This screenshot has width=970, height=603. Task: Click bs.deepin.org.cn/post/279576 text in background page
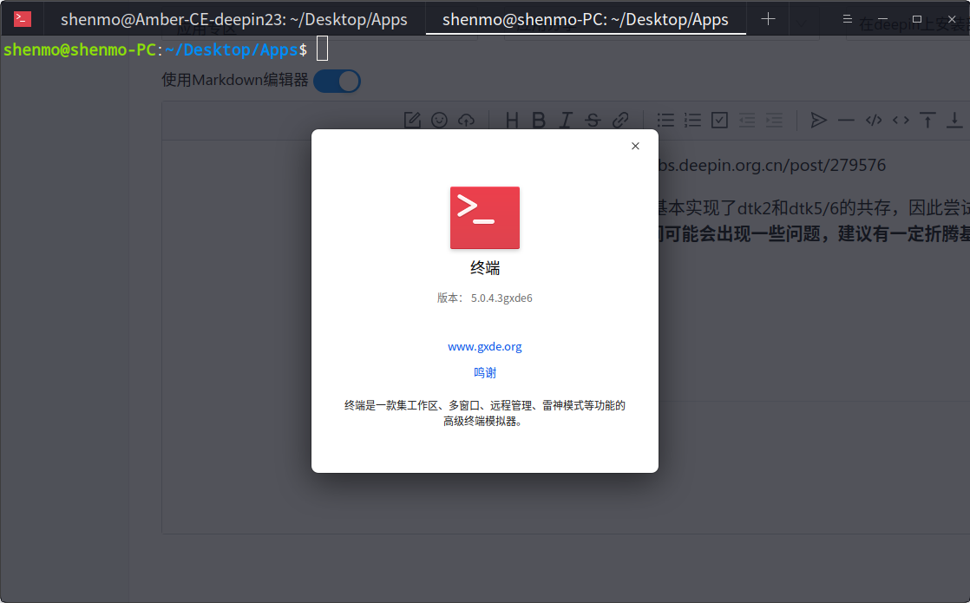click(772, 165)
